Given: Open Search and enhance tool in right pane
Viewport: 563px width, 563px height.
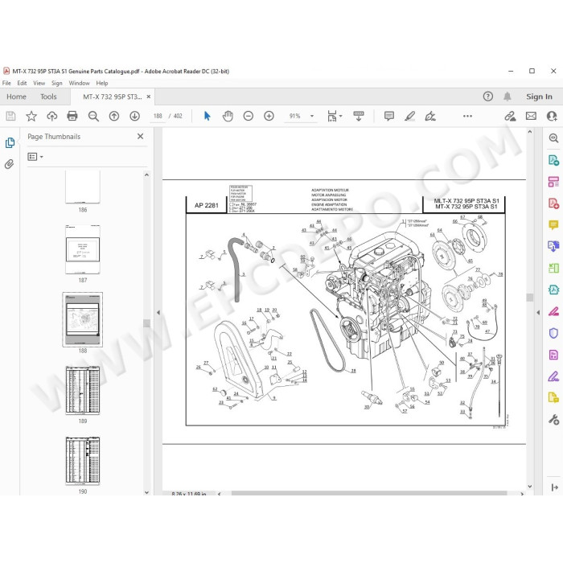Looking at the screenshot, I should 553,138.
